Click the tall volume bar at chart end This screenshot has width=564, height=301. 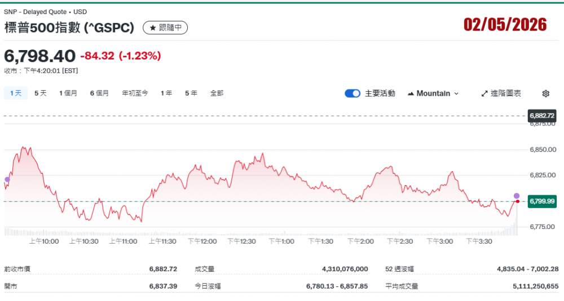pos(516,228)
